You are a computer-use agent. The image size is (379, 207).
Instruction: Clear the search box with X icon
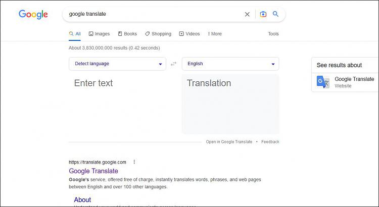point(247,14)
